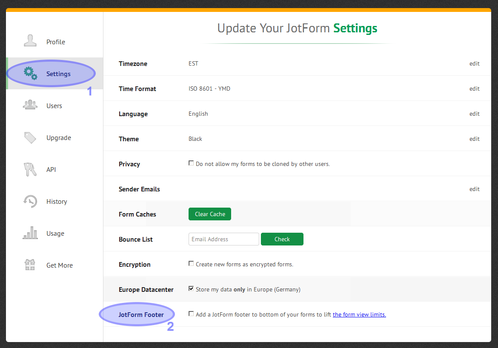This screenshot has width=498, height=348.
Task: Open the form view limits link
Action: [359, 314]
